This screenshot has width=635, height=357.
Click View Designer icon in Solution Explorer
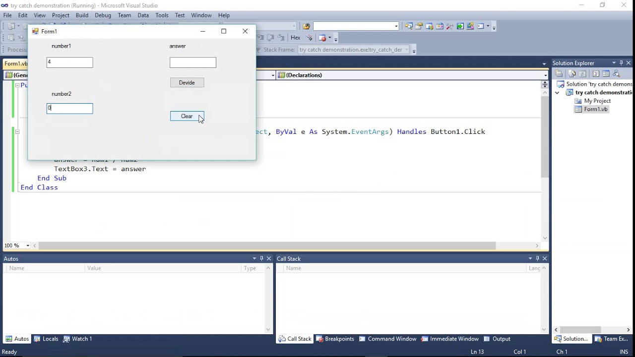[x=606, y=74]
